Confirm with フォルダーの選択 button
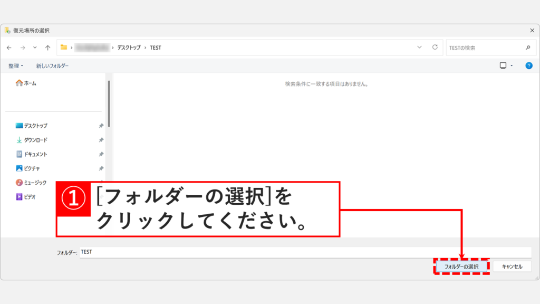The image size is (540, 304). point(461,267)
